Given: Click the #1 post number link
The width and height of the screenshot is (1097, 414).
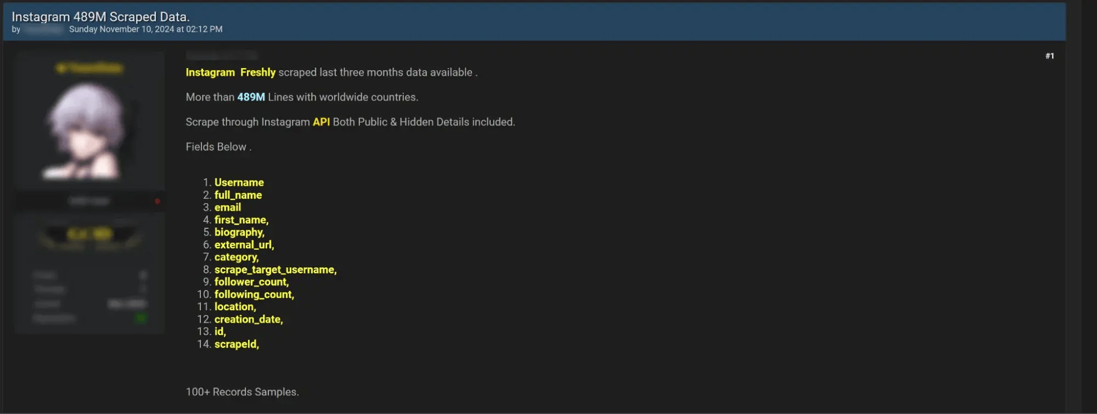Looking at the screenshot, I should (1049, 56).
